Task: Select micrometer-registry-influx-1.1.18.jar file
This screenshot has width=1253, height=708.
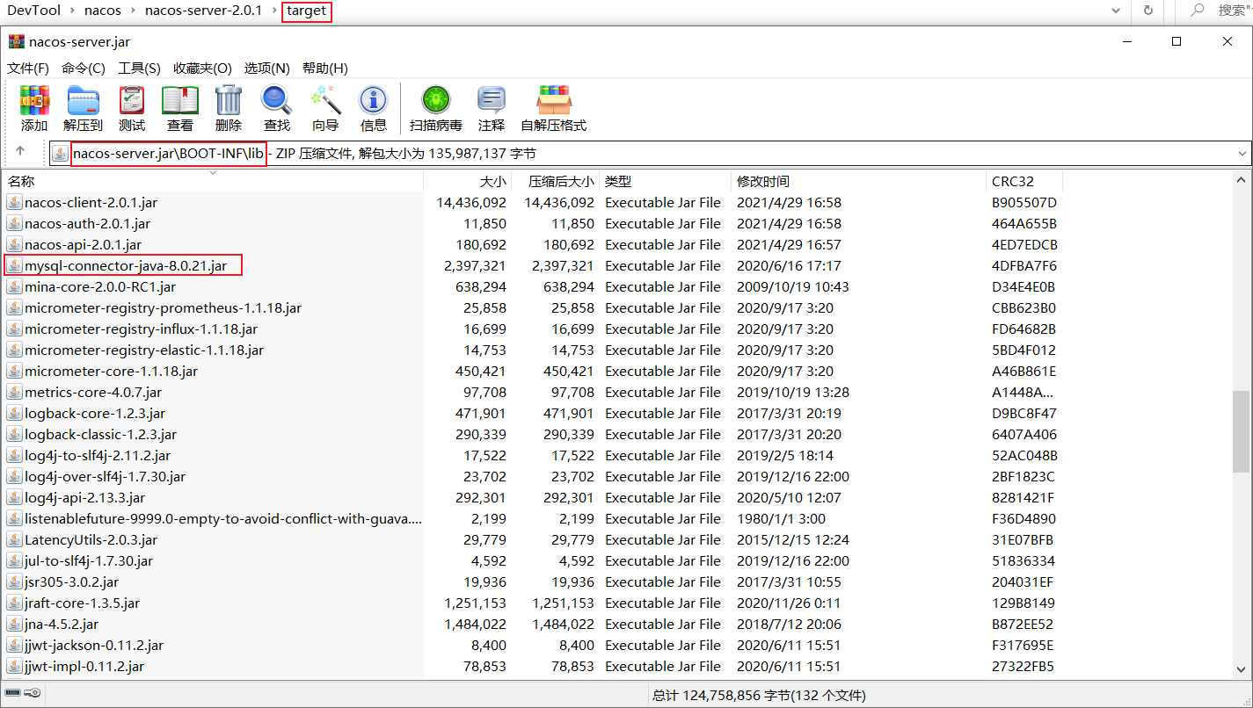Action: click(141, 329)
